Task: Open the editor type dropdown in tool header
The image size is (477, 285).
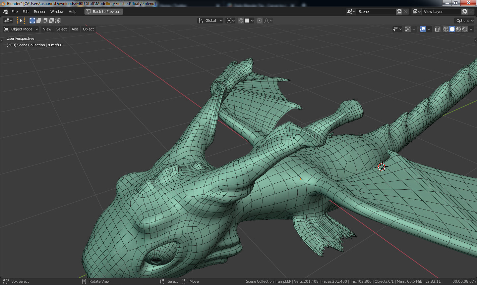Action: 8,21
